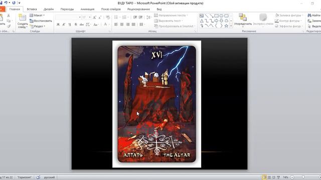The image size is (321, 180).
Task: Select the Text Box shape in gallery
Action: pyautogui.click(x=202, y=15)
